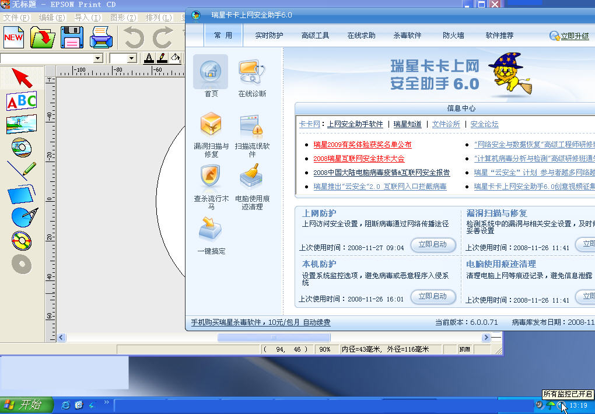This screenshot has width=595, height=414.
Task: Open 文件诊所 link
Action: pyautogui.click(x=446, y=124)
